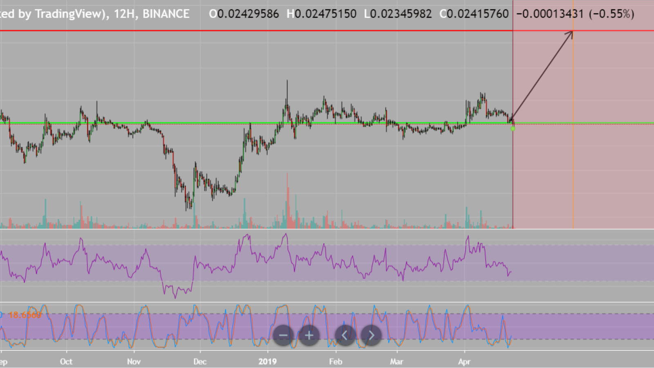The height and width of the screenshot is (368, 654).
Task: Select the green dot marker at last candle
Action: [x=513, y=129]
